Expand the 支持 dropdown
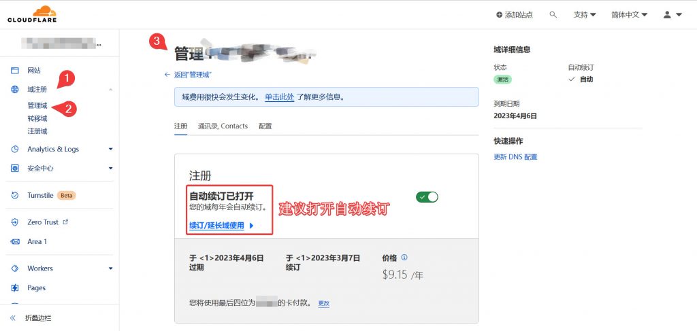The height and width of the screenshot is (331, 697). coord(585,15)
